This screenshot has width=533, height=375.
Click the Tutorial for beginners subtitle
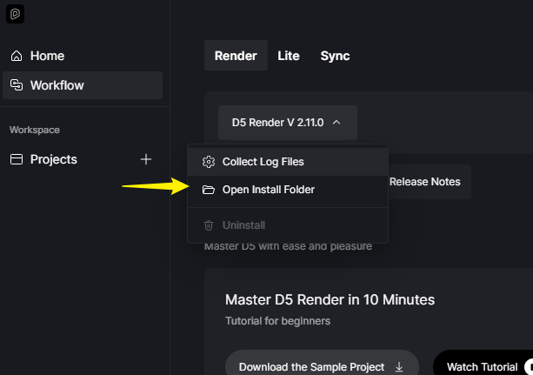[x=277, y=321]
